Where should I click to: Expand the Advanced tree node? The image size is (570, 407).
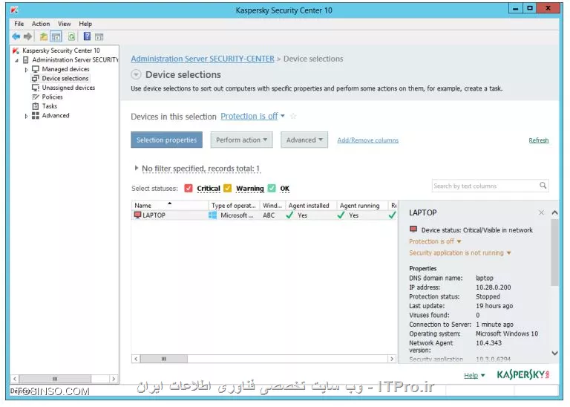(x=26, y=116)
